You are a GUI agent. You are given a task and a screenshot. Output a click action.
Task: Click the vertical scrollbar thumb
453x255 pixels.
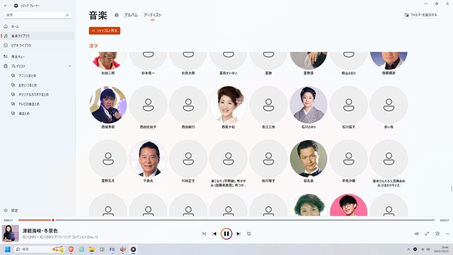tap(451, 189)
